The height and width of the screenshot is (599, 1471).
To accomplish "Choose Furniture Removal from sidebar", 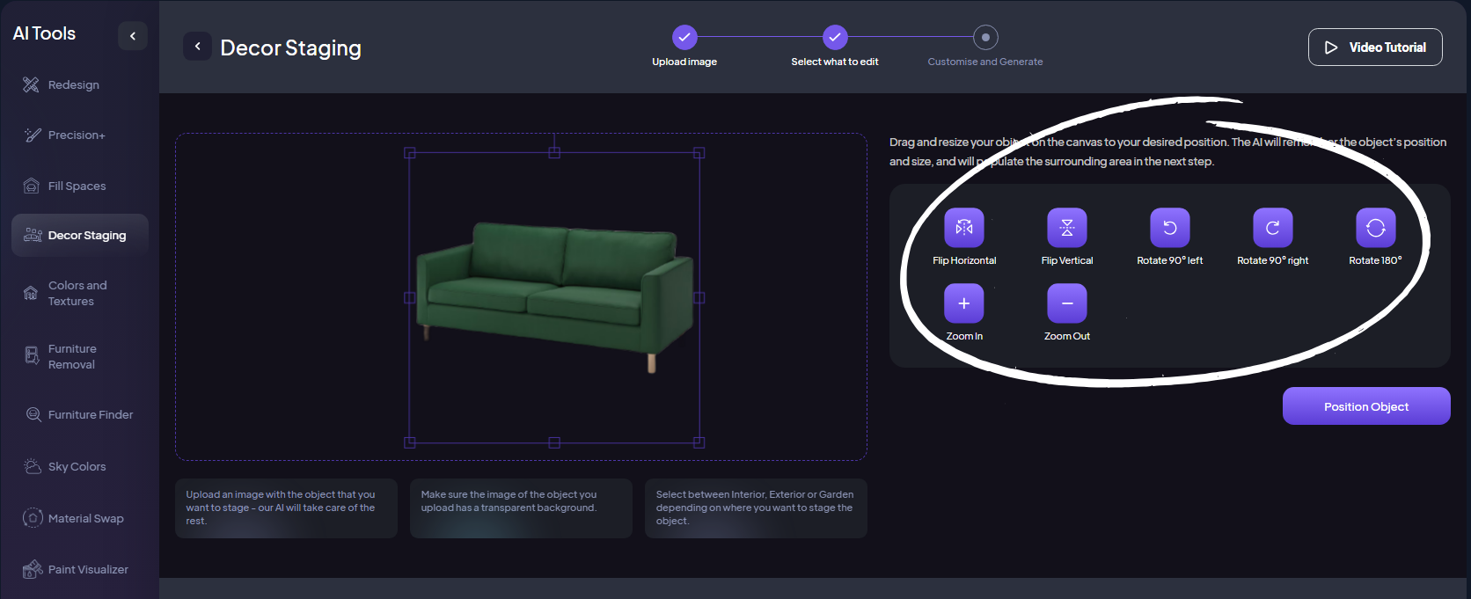I will [x=72, y=357].
